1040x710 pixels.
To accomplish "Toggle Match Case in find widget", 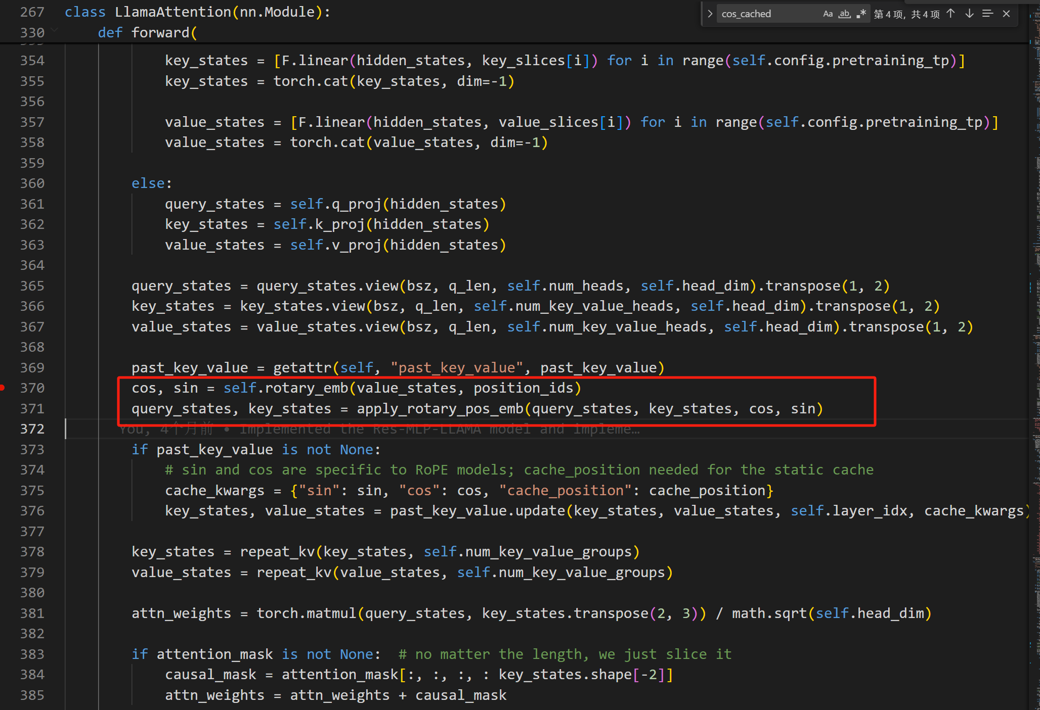I will [828, 14].
